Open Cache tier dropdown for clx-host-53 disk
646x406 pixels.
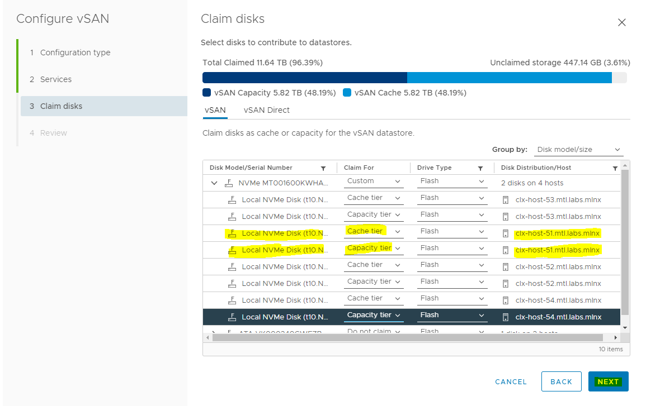pyautogui.click(x=374, y=198)
